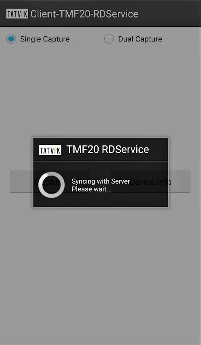Image resolution: width=201 pixels, height=345 pixels.
Task: Click empty space between Single and Dual Capture
Action: (87, 39)
